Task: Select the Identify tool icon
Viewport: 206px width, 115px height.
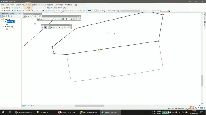Action: coord(32,11)
